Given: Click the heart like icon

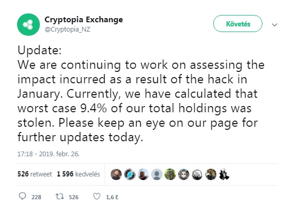Looking at the screenshot, I should click(97, 196).
